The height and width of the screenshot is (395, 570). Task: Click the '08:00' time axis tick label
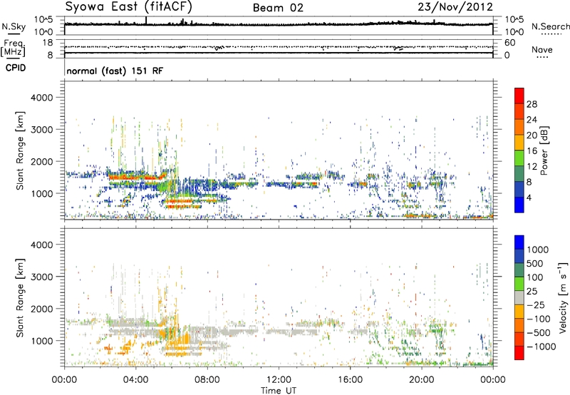[207, 380]
